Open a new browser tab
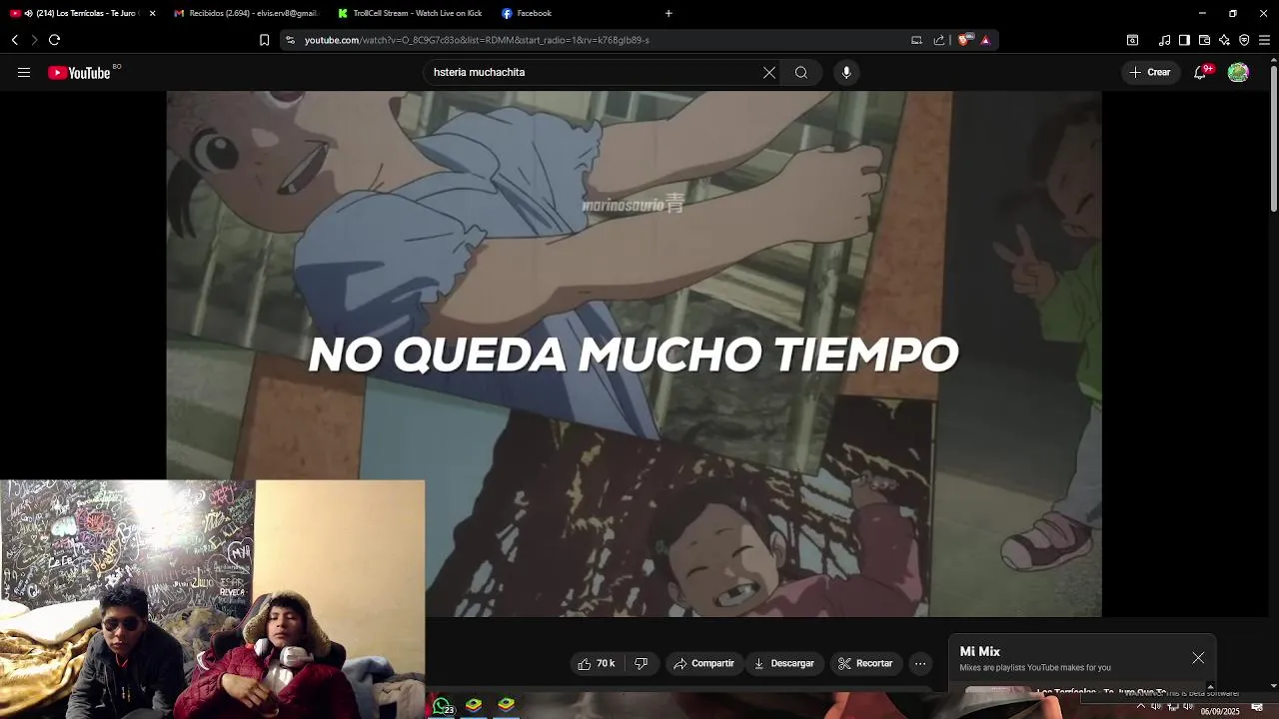 (668, 13)
